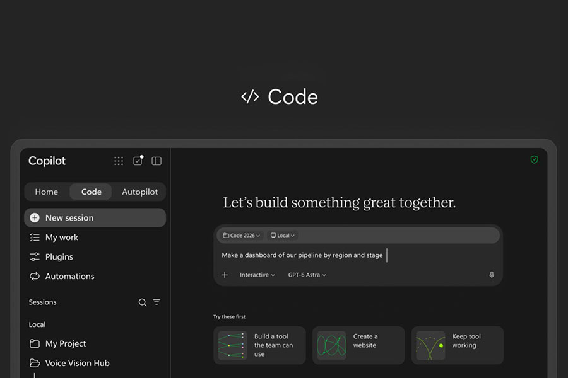The image size is (568, 378).
Task: Start a New session
Action: point(95,218)
